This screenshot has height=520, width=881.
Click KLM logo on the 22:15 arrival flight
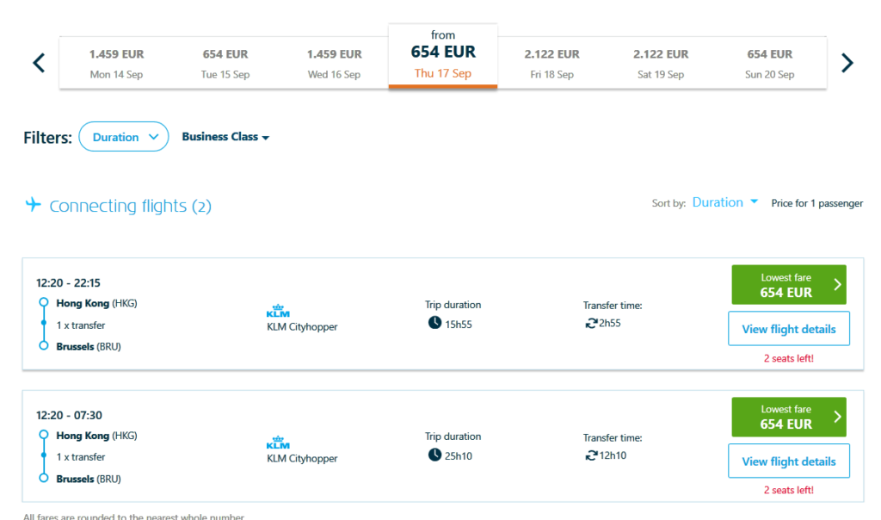tap(278, 312)
